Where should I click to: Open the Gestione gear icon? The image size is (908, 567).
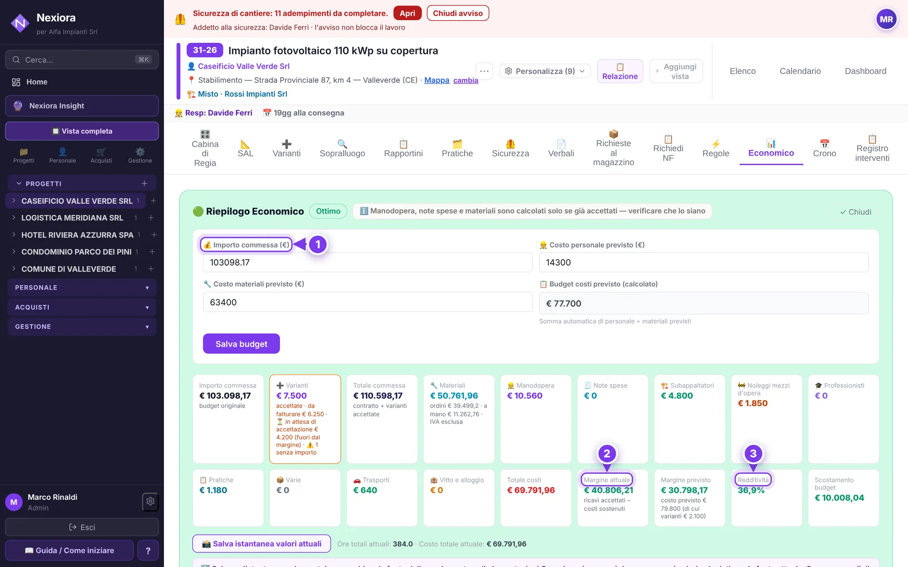pyautogui.click(x=140, y=155)
